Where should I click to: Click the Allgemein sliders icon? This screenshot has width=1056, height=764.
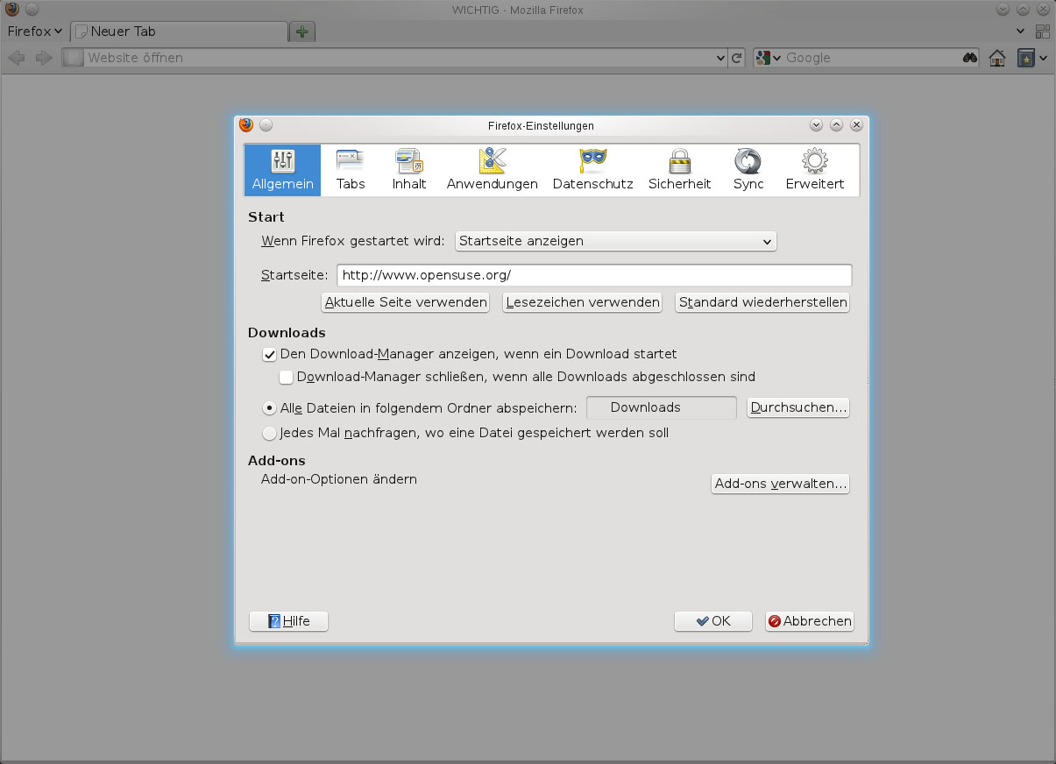281,168
